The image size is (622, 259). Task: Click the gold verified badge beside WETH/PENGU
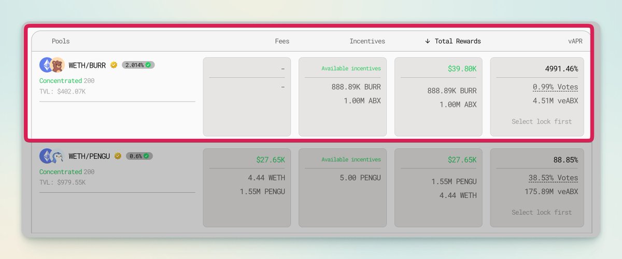tap(118, 156)
